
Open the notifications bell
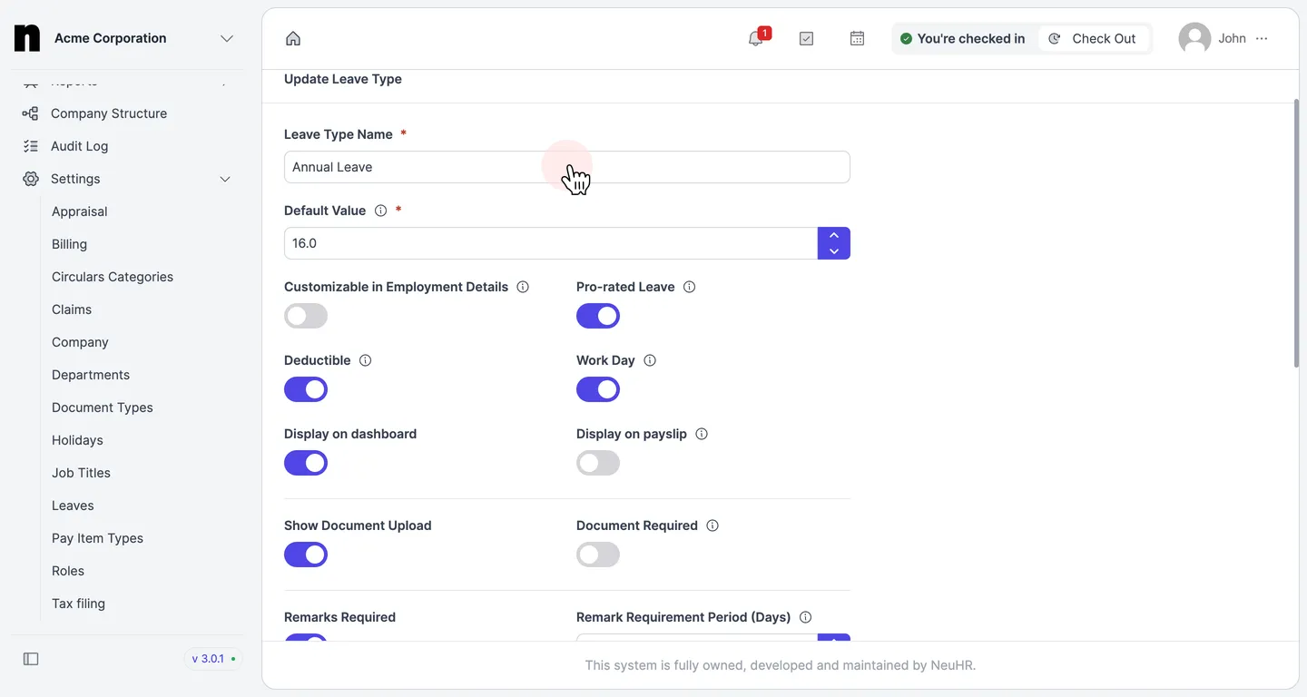click(755, 38)
